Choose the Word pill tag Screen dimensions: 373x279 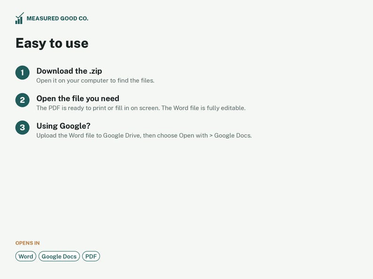(x=26, y=256)
